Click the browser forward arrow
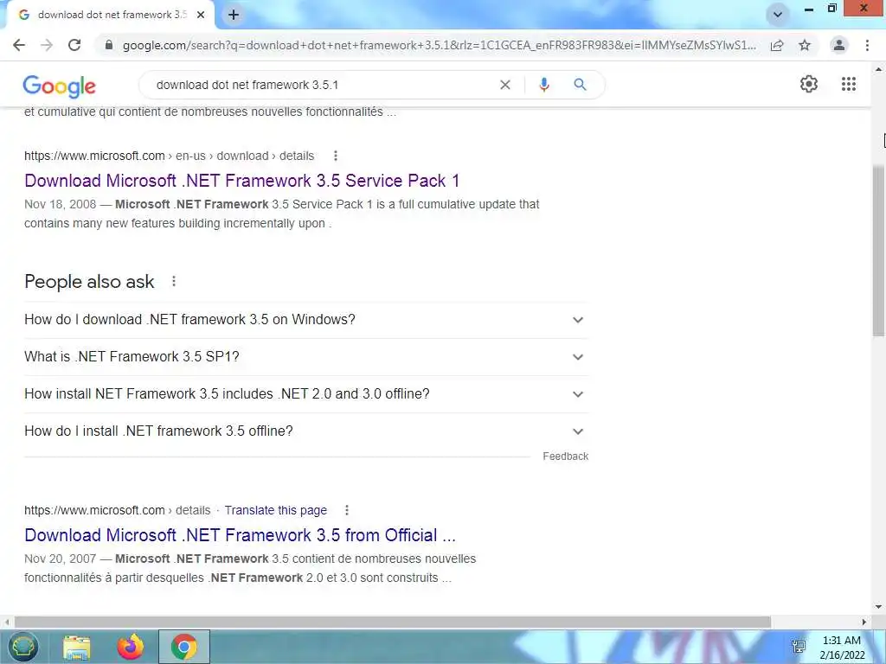Screen dimensions: 886x664 (47, 45)
